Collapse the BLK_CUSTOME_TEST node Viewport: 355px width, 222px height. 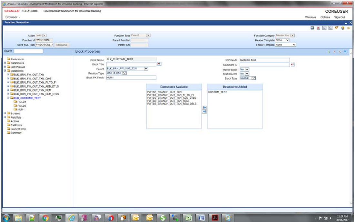click(x=8, y=98)
